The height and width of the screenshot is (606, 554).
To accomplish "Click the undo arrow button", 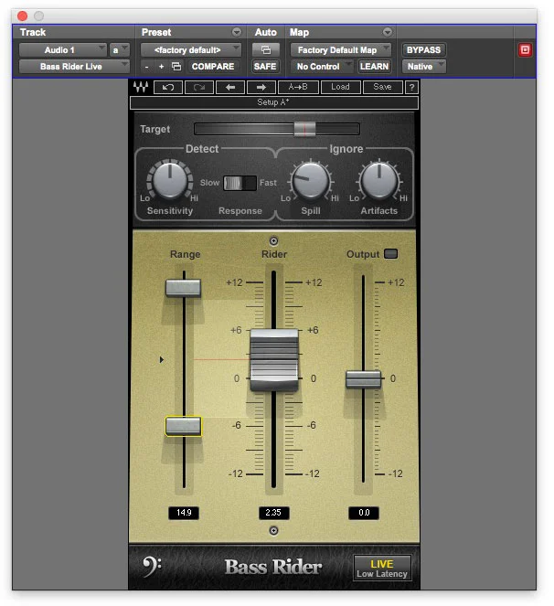I will 168,88.
